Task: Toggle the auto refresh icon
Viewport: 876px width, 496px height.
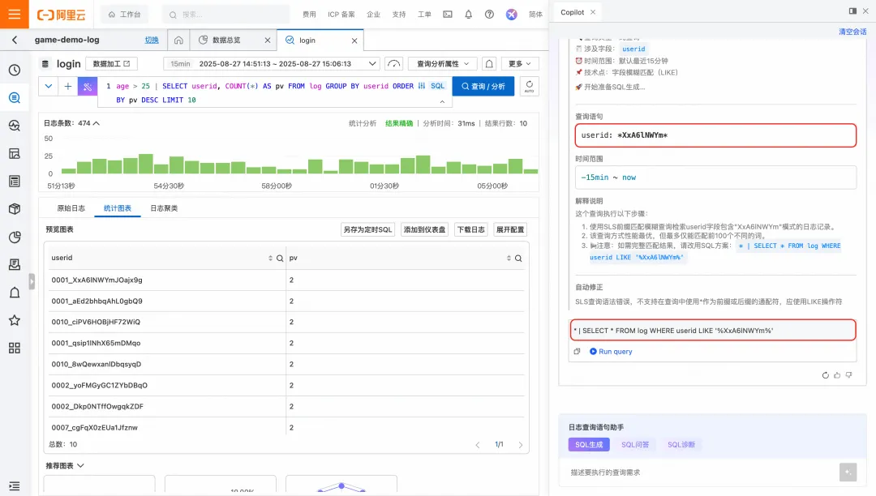Action: 529,87
